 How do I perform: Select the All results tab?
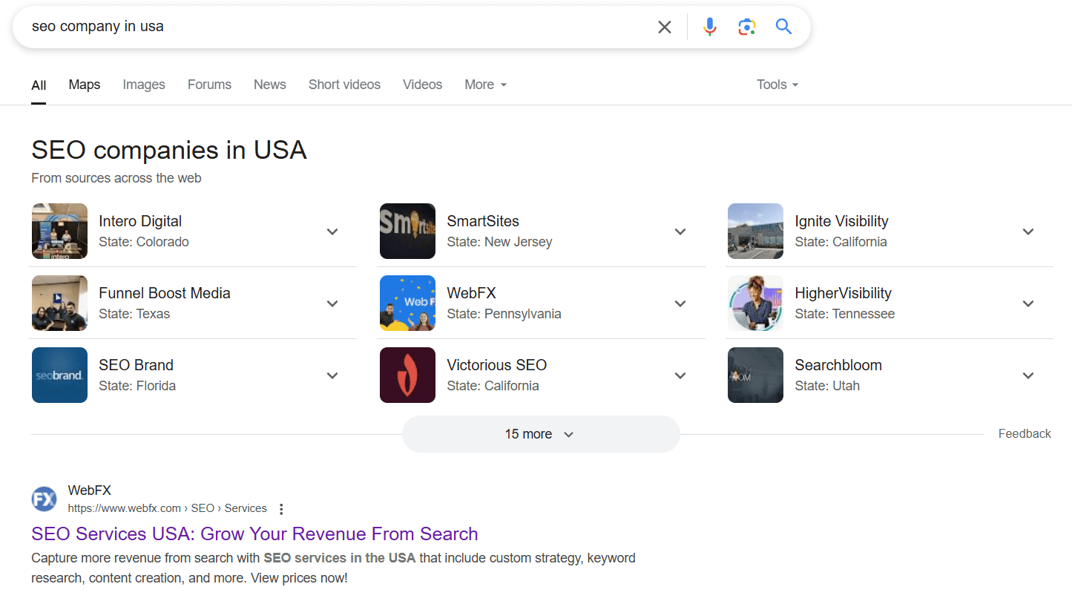pos(39,85)
